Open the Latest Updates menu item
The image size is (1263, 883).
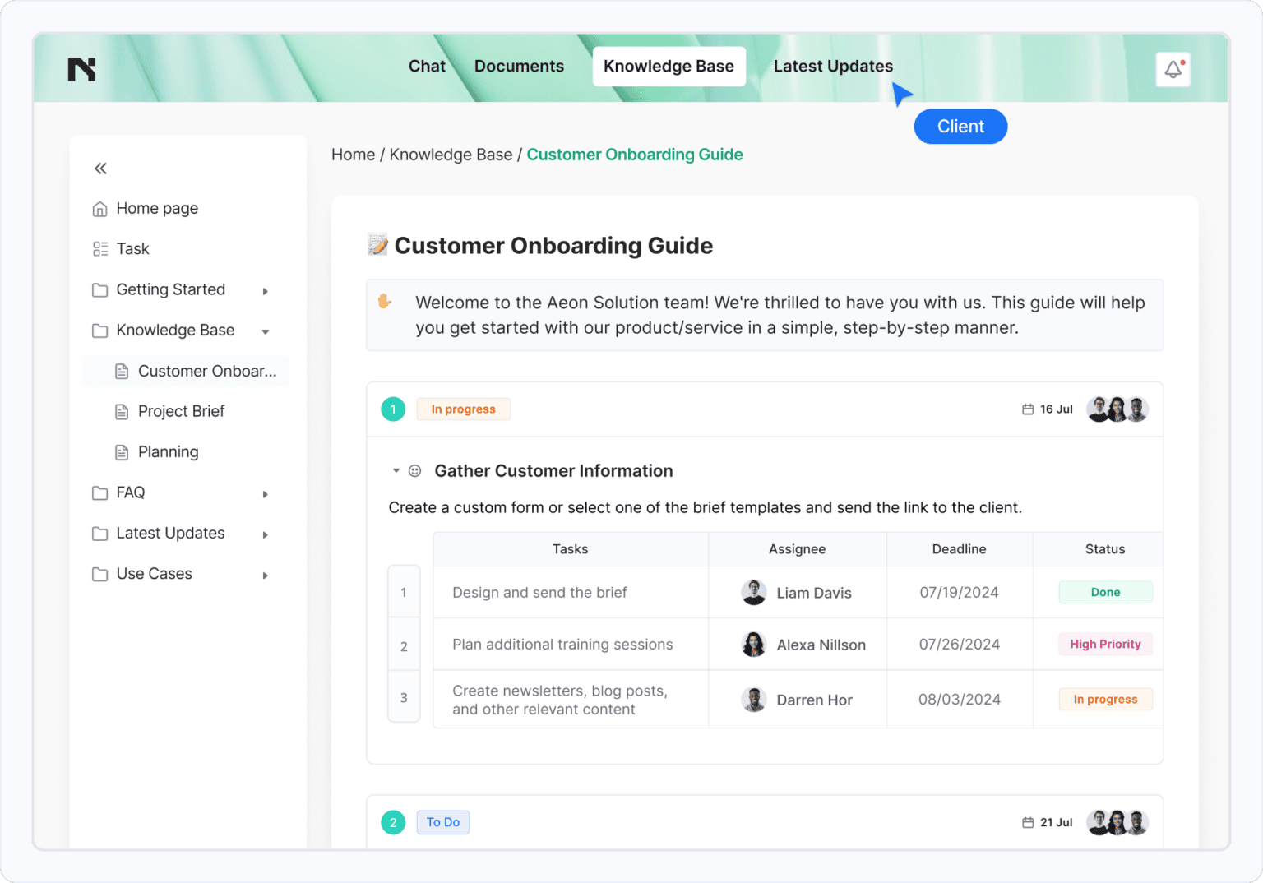[x=833, y=66]
